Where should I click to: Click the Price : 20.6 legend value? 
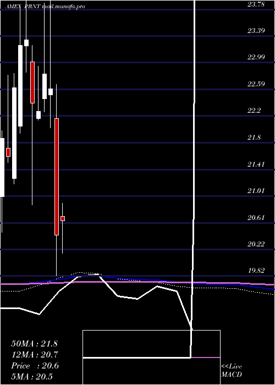[35, 366]
